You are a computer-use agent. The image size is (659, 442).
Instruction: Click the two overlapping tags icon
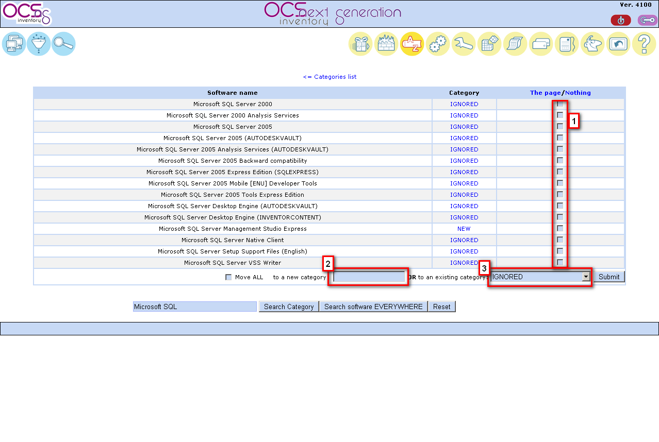[x=541, y=44]
